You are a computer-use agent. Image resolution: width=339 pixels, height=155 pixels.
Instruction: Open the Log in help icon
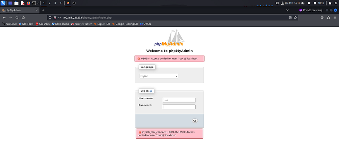(151, 91)
